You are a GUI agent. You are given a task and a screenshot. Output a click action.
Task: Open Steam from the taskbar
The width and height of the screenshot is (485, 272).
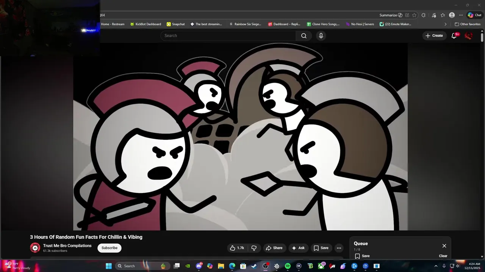(254, 266)
